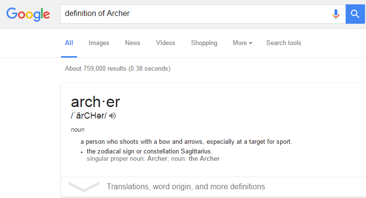366x198 pixels.
Task: Click the phonetic spelling of archer
Action: [x=89, y=116]
